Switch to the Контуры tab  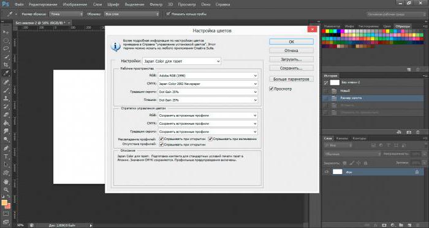359,138
